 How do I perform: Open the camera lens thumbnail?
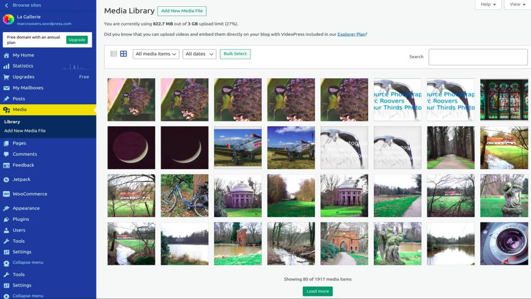(x=504, y=244)
